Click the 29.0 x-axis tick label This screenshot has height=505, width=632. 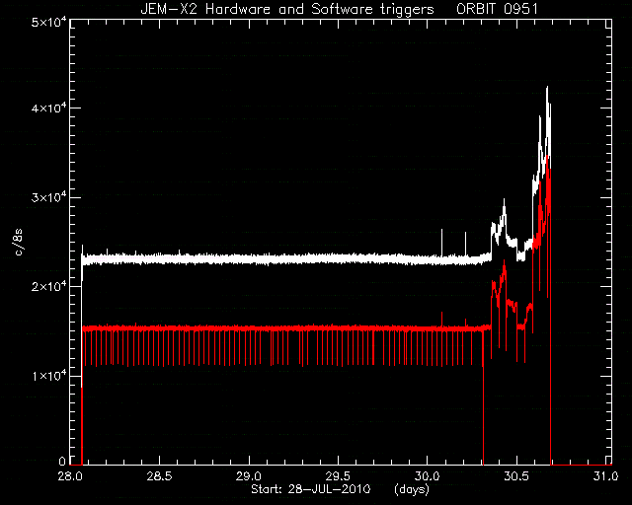click(x=249, y=476)
